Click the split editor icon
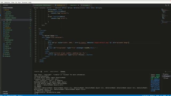Viewport: 171px width, 96px height. point(168,5)
